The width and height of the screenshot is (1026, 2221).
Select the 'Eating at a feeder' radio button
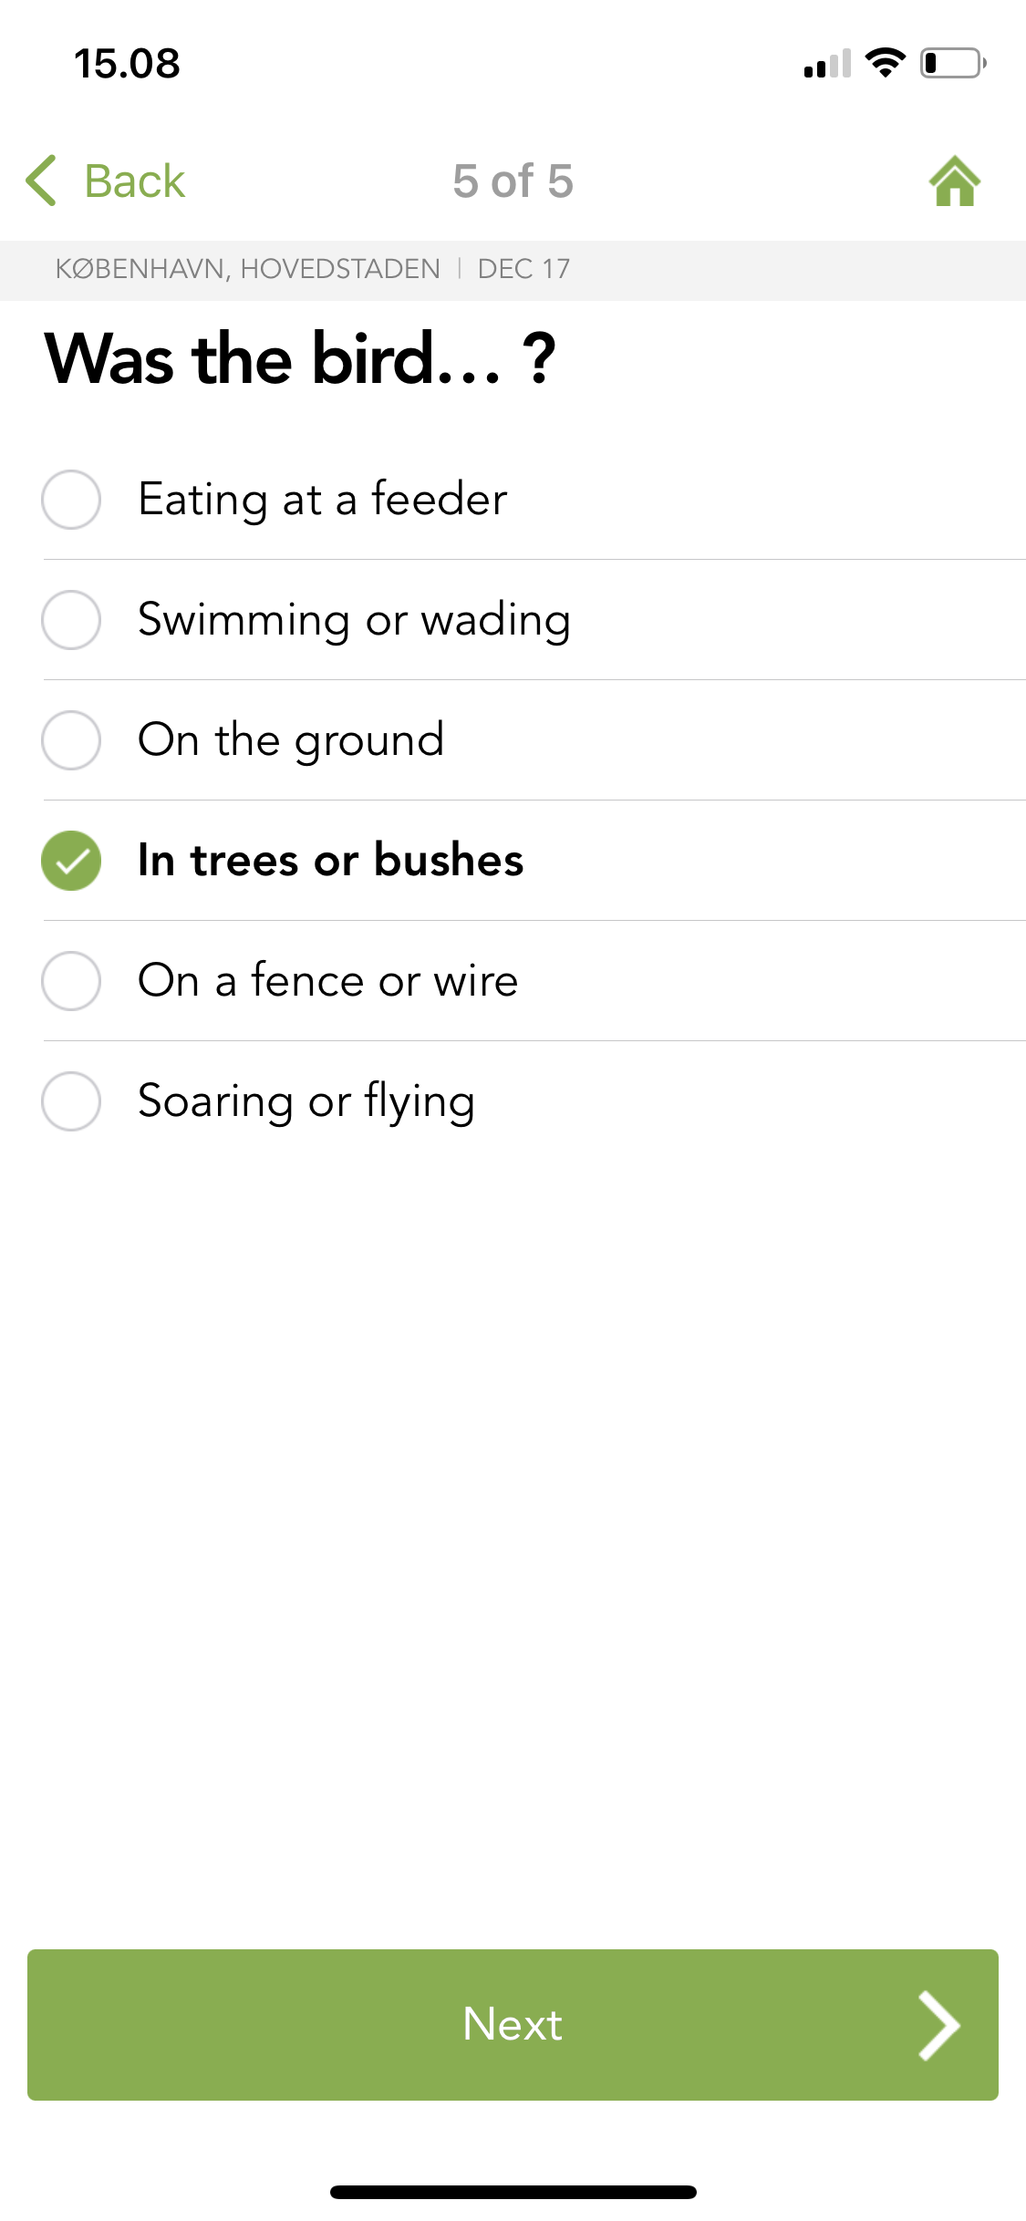click(x=71, y=500)
